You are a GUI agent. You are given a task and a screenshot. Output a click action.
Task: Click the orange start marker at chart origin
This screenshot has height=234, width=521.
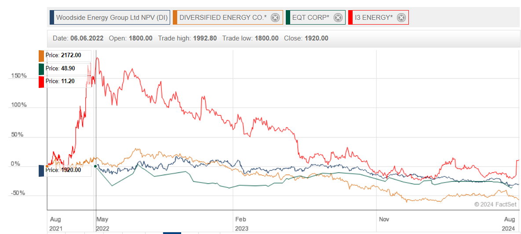tap(47, 166)
